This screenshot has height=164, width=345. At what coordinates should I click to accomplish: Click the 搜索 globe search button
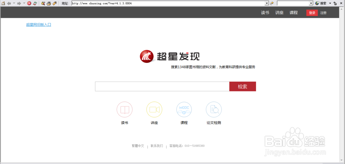coord(321,3)
